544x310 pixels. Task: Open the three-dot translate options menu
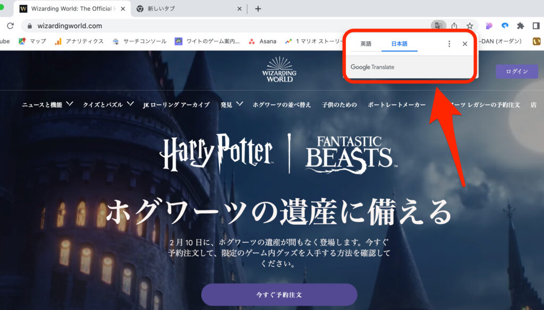pos(449,43)
